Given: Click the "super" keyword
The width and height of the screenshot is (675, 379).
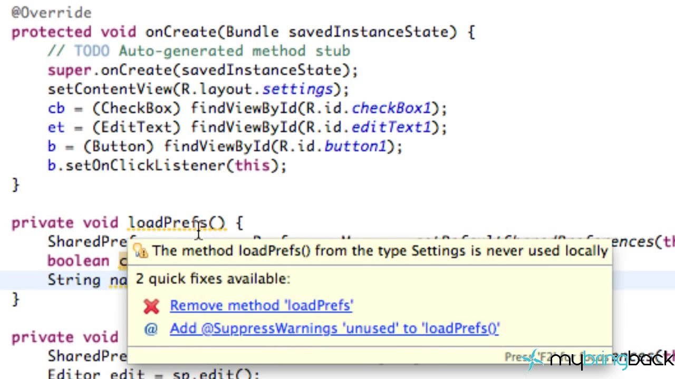Looking at the screenshot, I should [69, 71].
